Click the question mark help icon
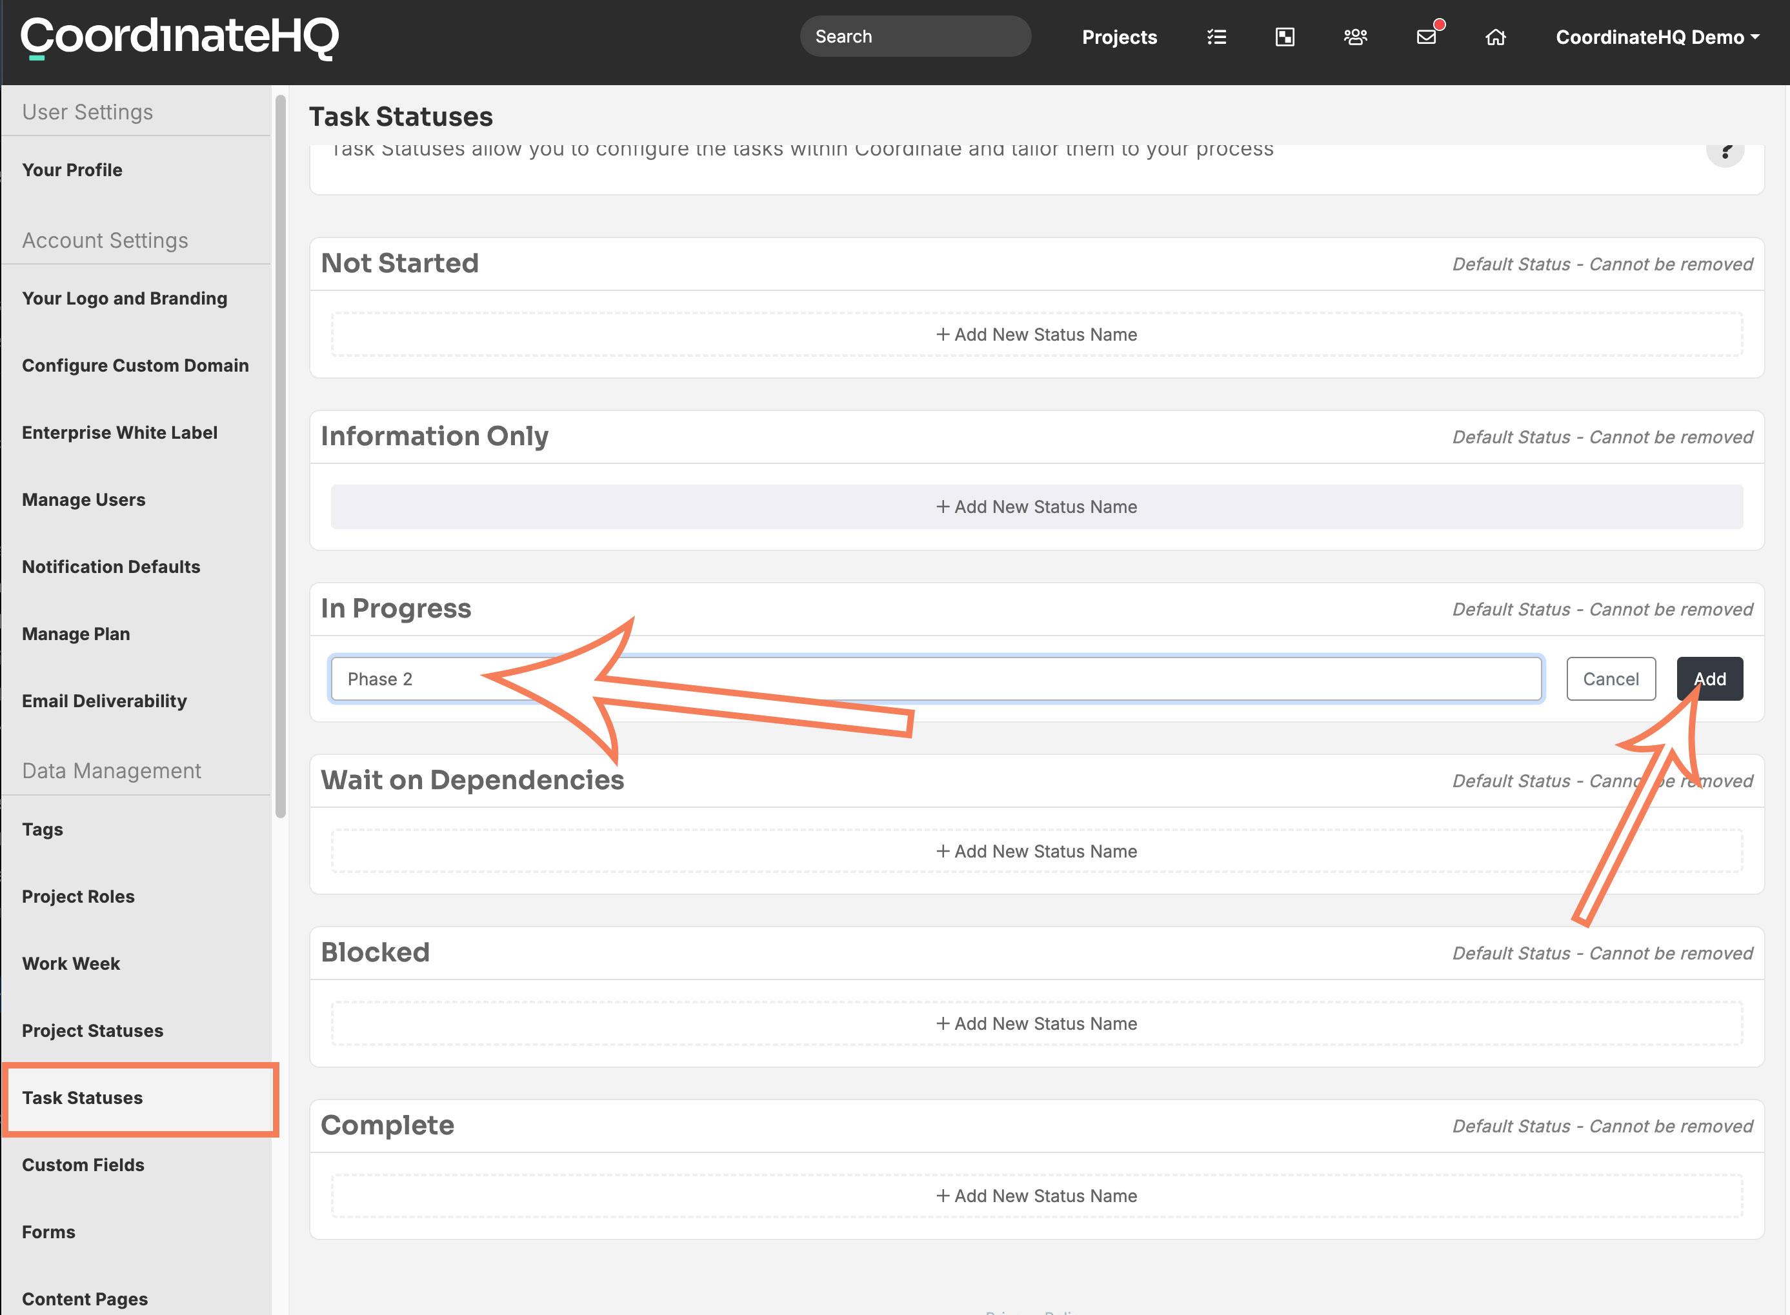This screenshot has width=1790, height=1315. tap(1725, 150)
